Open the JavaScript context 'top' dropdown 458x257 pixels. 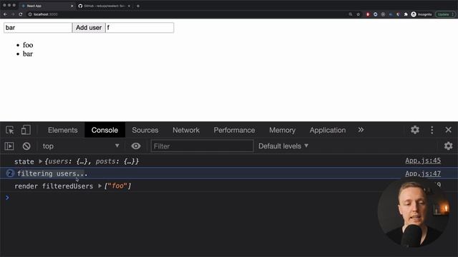click(x=80, y=146)
